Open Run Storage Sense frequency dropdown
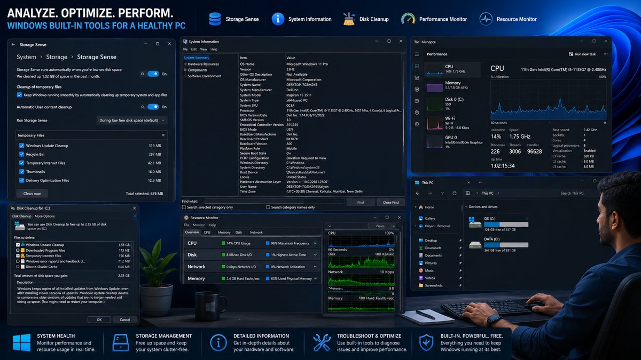 coord(132,121)
